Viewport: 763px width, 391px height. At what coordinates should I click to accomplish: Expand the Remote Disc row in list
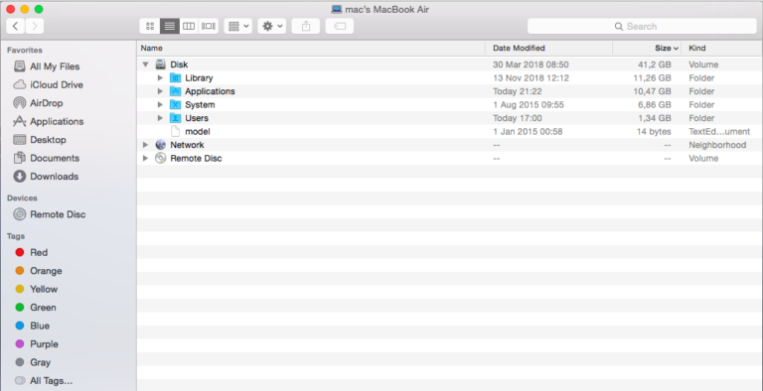click(x=145, y=158)
